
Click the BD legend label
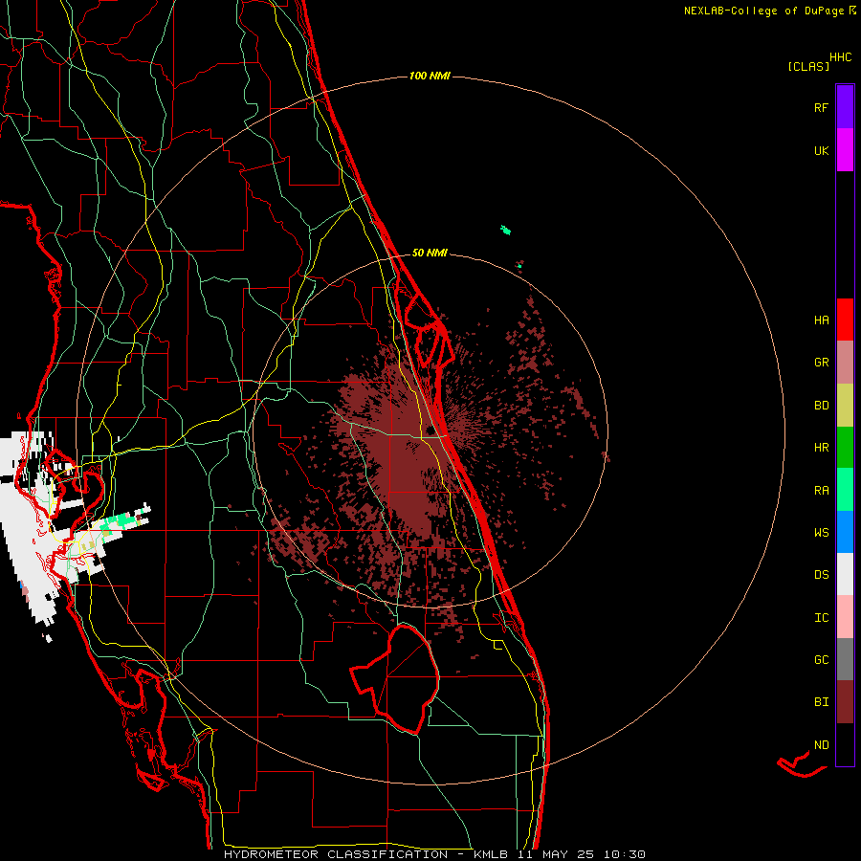click(821, 406)
